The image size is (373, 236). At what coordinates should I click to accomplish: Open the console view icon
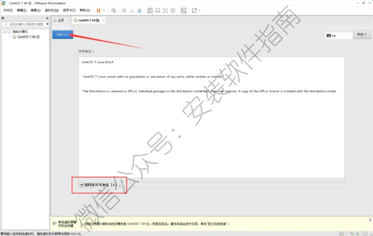(184, 10)
